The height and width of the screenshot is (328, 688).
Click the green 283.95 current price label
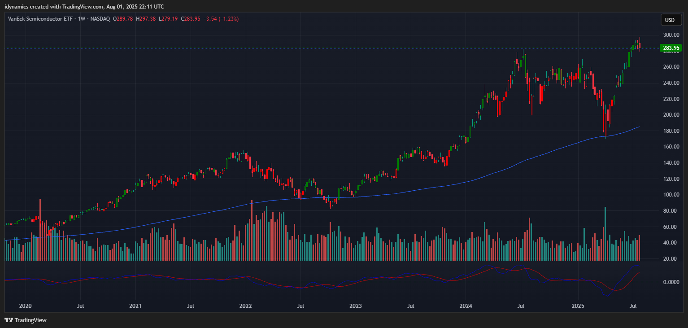670,48
